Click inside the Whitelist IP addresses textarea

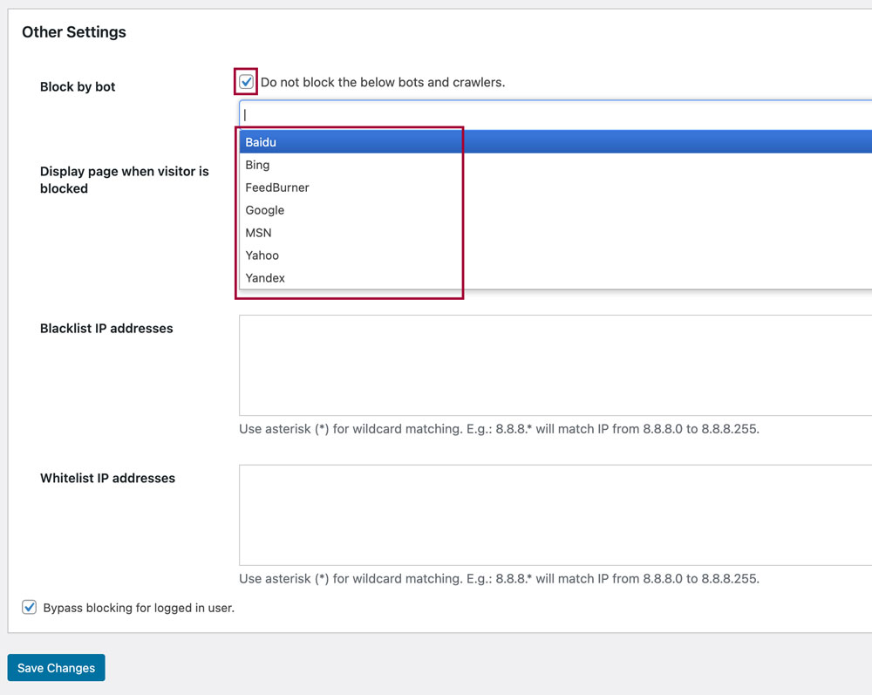(x=555, y=514)
